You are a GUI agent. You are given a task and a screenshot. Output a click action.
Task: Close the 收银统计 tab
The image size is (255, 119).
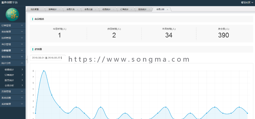tap(113, 10)
